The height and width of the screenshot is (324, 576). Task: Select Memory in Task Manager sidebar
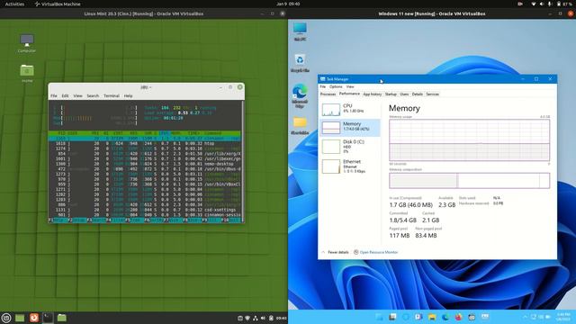(x=349, y=127)
